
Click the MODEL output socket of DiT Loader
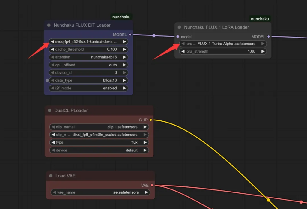(130, 35)
